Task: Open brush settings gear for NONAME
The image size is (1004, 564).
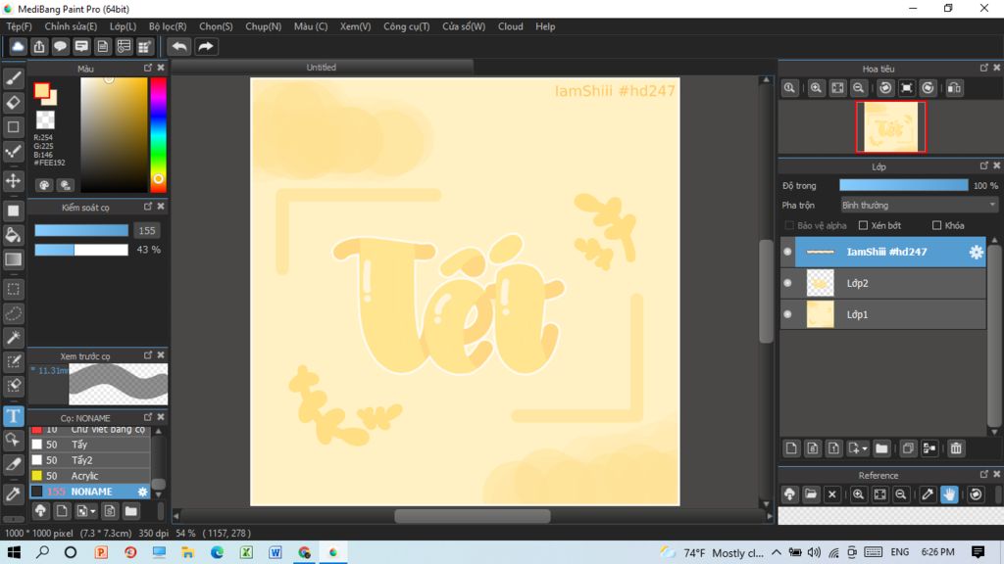Action: coord(142,492)
